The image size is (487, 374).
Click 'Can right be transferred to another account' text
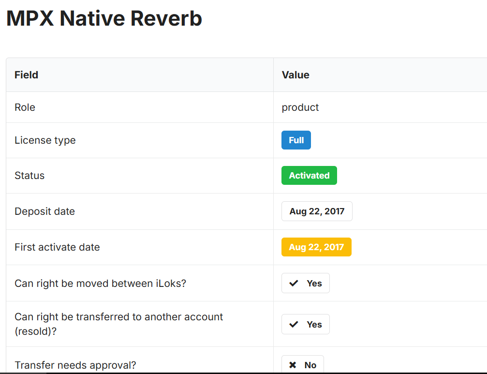[x=118, y=317]
